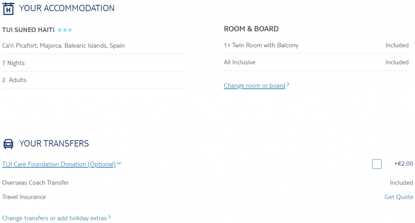Click the hotel sun rating icons
The width and height of the screenshot is (415, 223).
[x=65, y=30]
